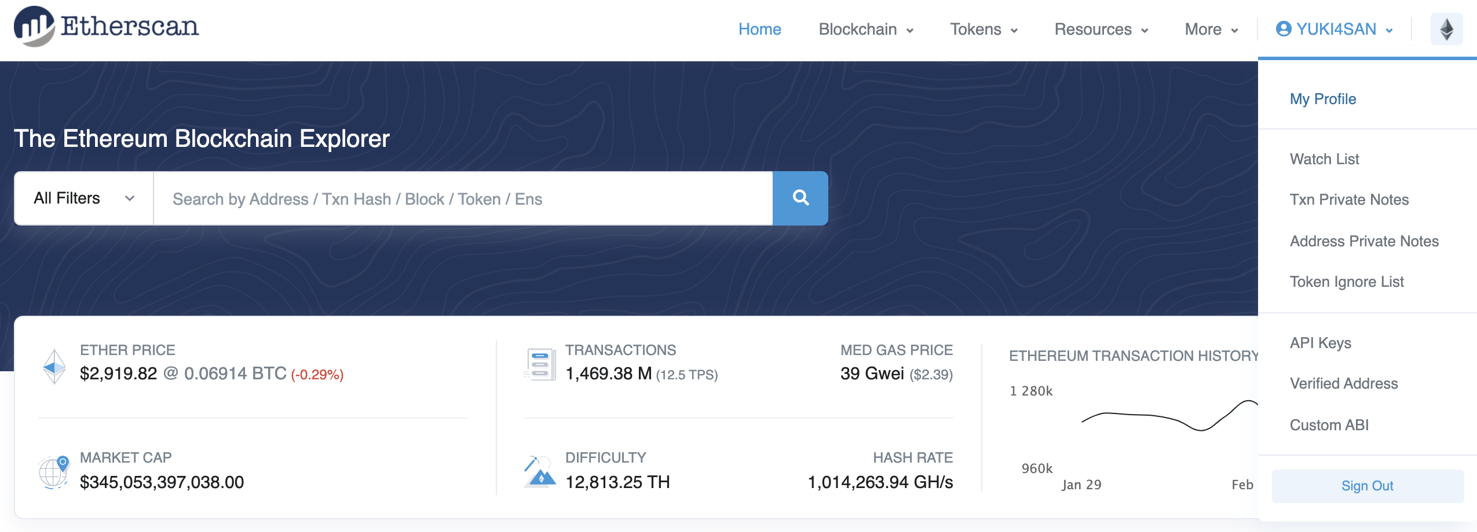Click the magnifying glass search button

point(800,198)
